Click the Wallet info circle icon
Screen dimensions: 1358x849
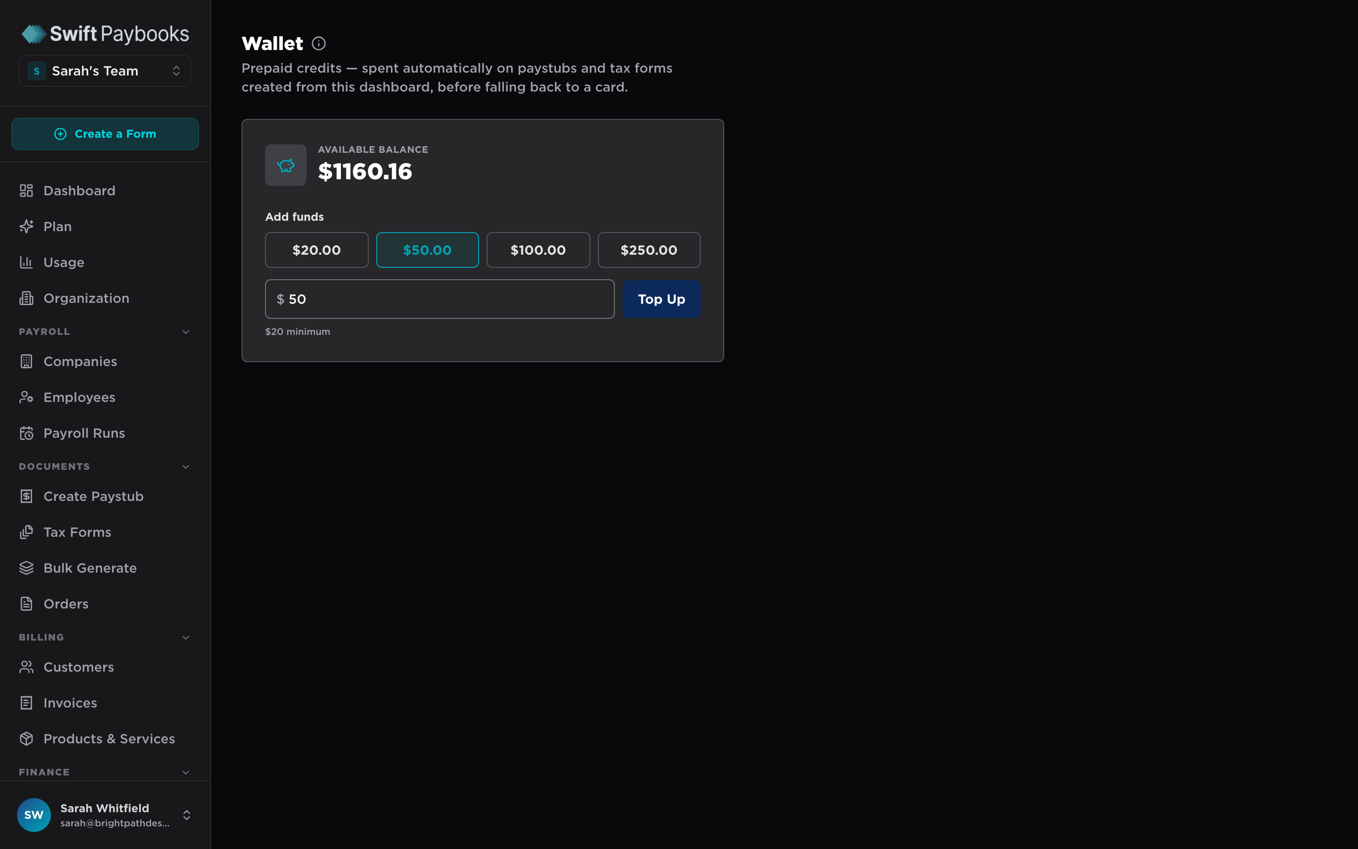pyautogui.click(x=319, y=44)
